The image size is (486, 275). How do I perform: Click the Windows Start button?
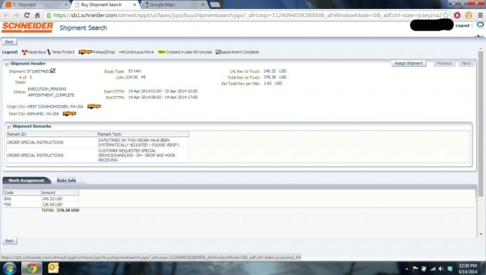[10, 268]
